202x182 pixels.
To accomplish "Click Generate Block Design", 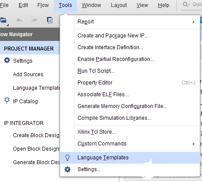I will tap(37, 162).
